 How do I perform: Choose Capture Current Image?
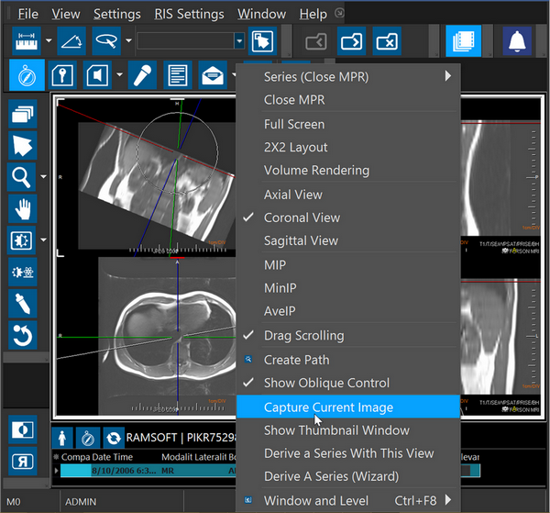(328, 407)
